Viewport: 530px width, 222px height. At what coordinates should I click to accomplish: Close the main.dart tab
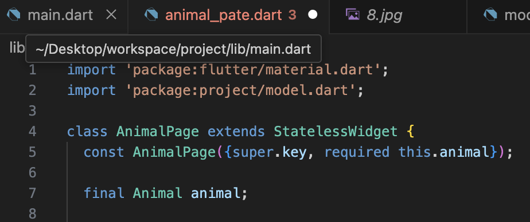click(111, 15)
